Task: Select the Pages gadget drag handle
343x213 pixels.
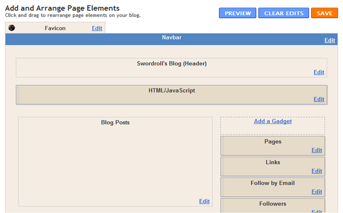Action: (x=222, y=146)
